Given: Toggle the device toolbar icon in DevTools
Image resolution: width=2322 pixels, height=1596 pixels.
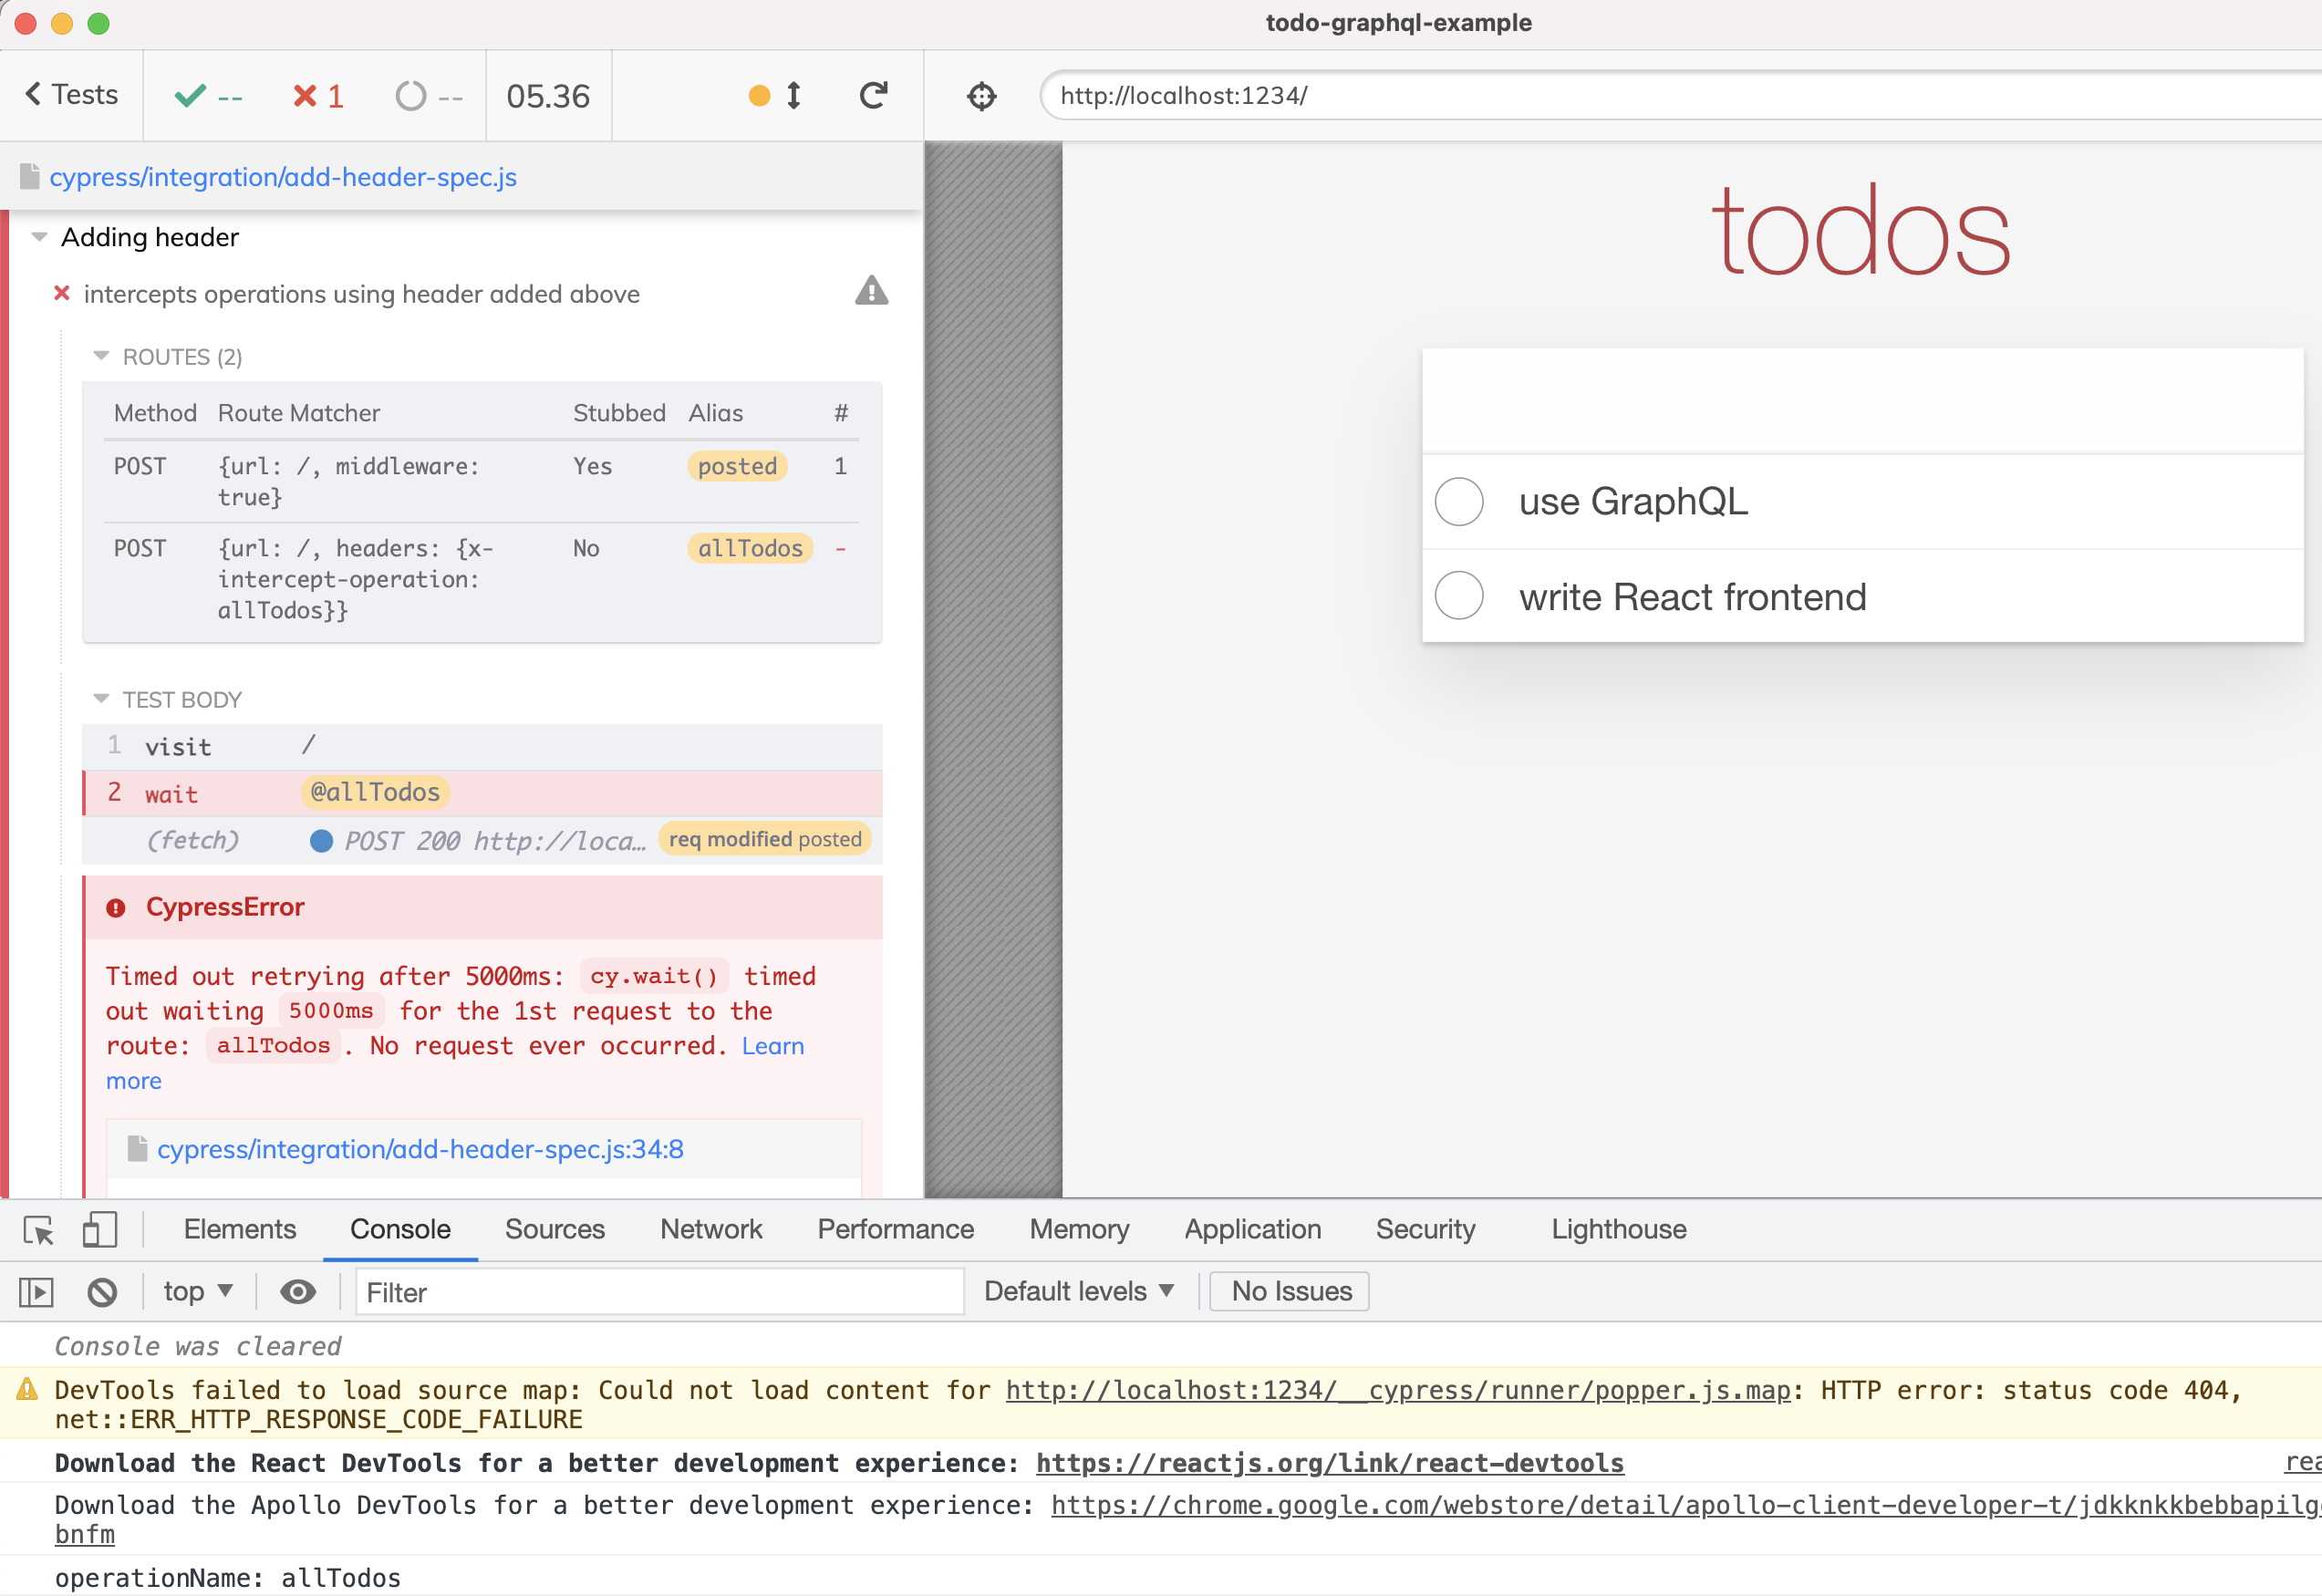Looking at the screenshot, I should [x=99, y=1229].
